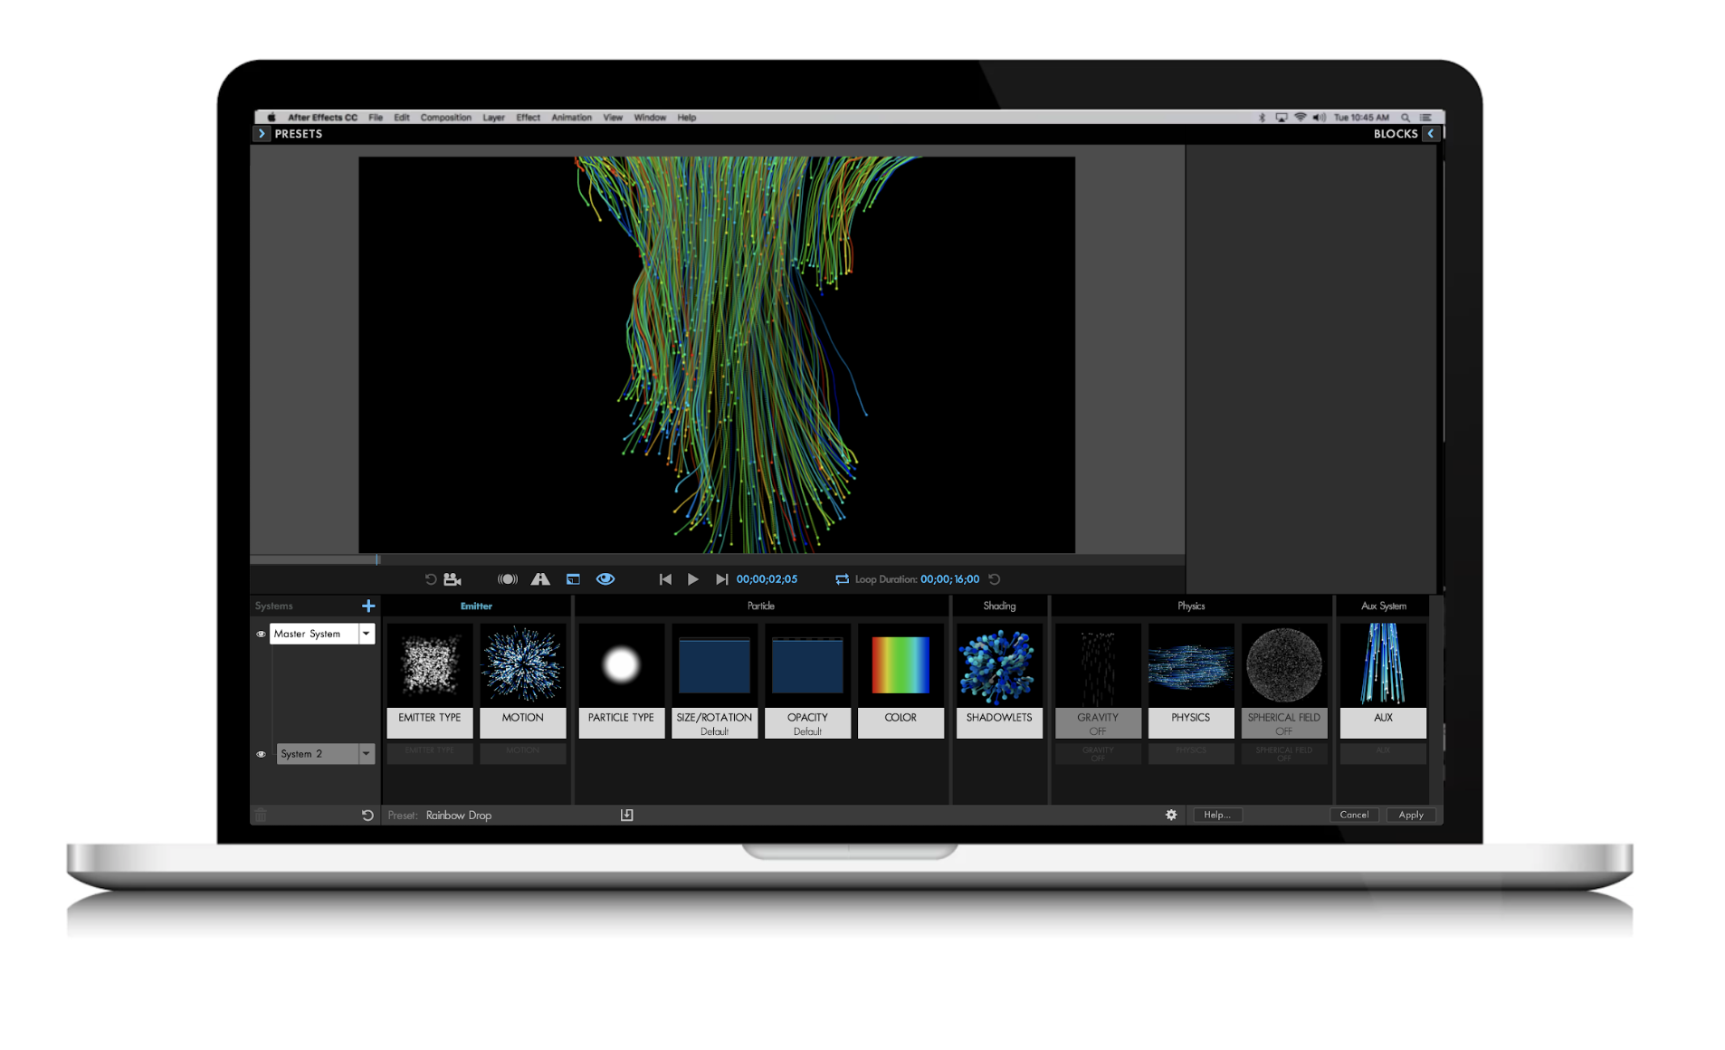
Task: Open settings with the gear icon
Action: coord(1171,816)
